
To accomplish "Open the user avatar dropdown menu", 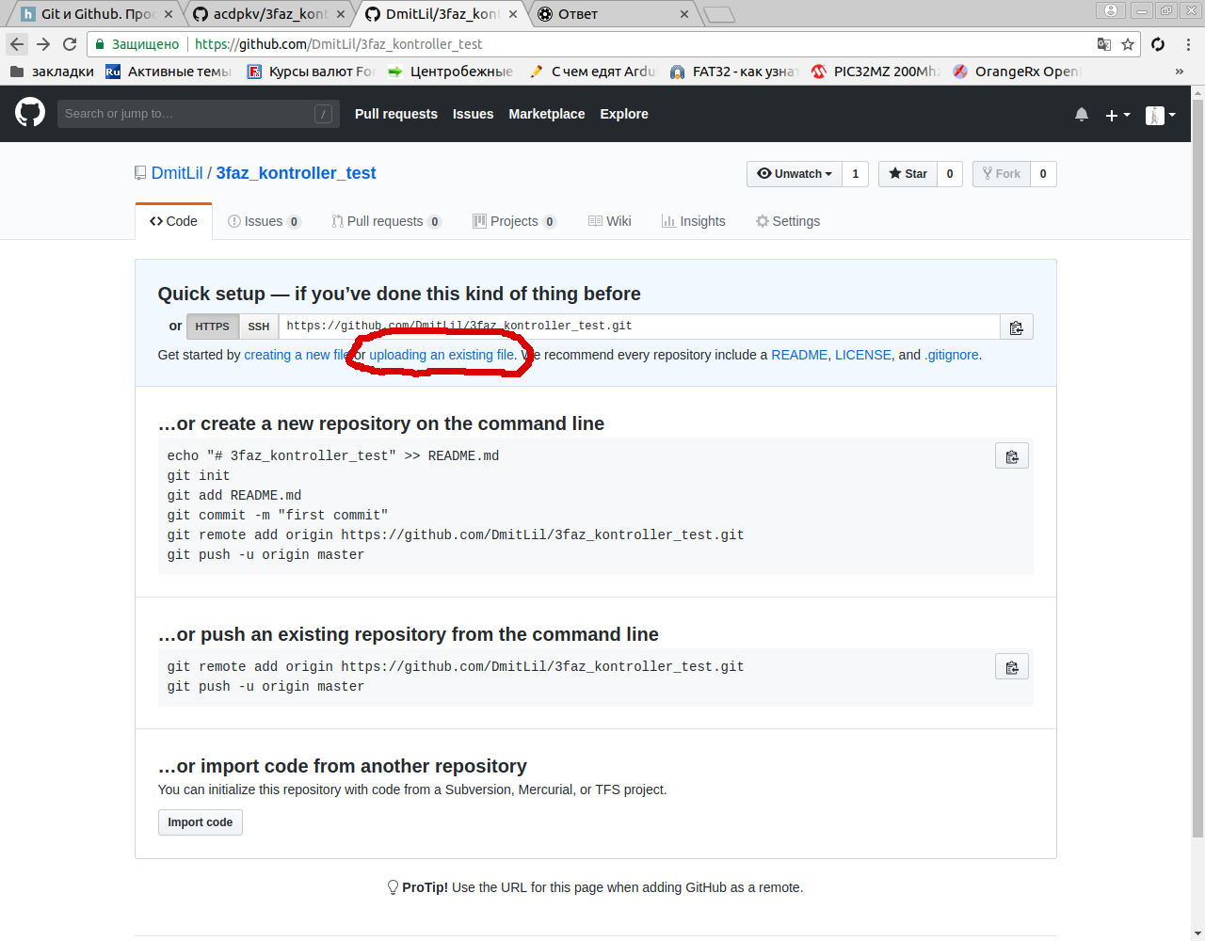I will click(x=1161, y=115).
